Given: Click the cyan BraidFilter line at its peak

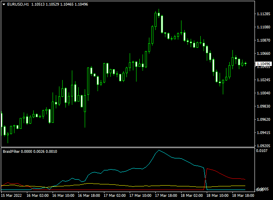Looking at the screenshot, I should 159,150.
